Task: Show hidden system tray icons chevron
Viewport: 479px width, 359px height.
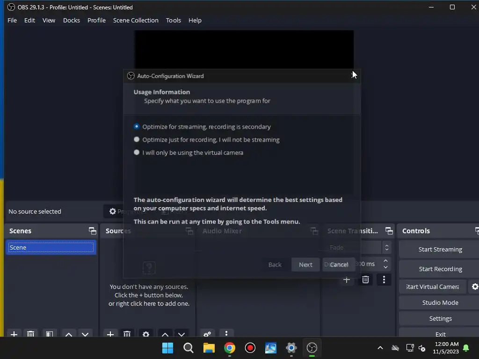Action: (x=380, y=348)
